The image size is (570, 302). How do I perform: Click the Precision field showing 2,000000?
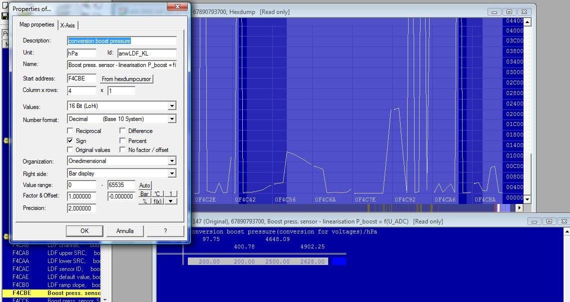82,208
